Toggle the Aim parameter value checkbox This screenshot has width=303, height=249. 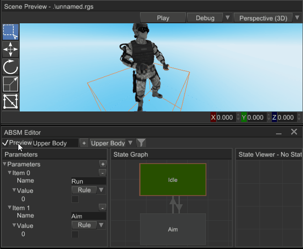click(75, 234)
